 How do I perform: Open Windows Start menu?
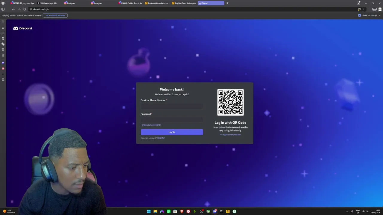coord(149,211)
